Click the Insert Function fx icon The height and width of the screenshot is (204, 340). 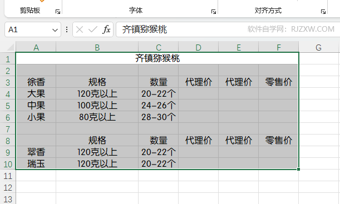106,29
